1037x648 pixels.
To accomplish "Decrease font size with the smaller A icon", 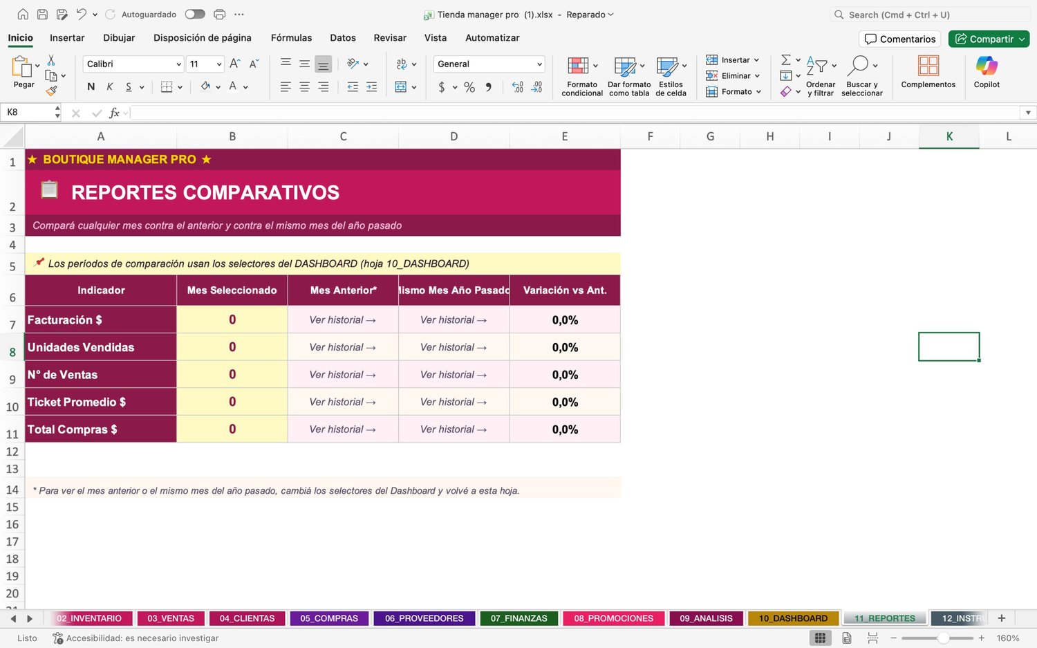I will (254, 64).
